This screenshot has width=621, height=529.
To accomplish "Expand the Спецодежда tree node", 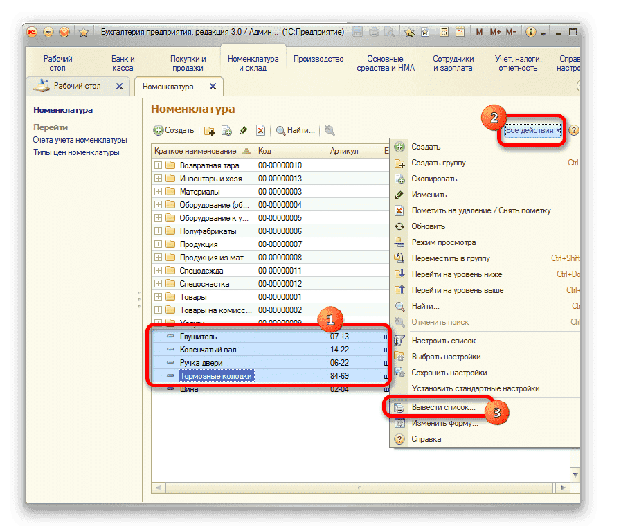I will click(x=159, y=271).
